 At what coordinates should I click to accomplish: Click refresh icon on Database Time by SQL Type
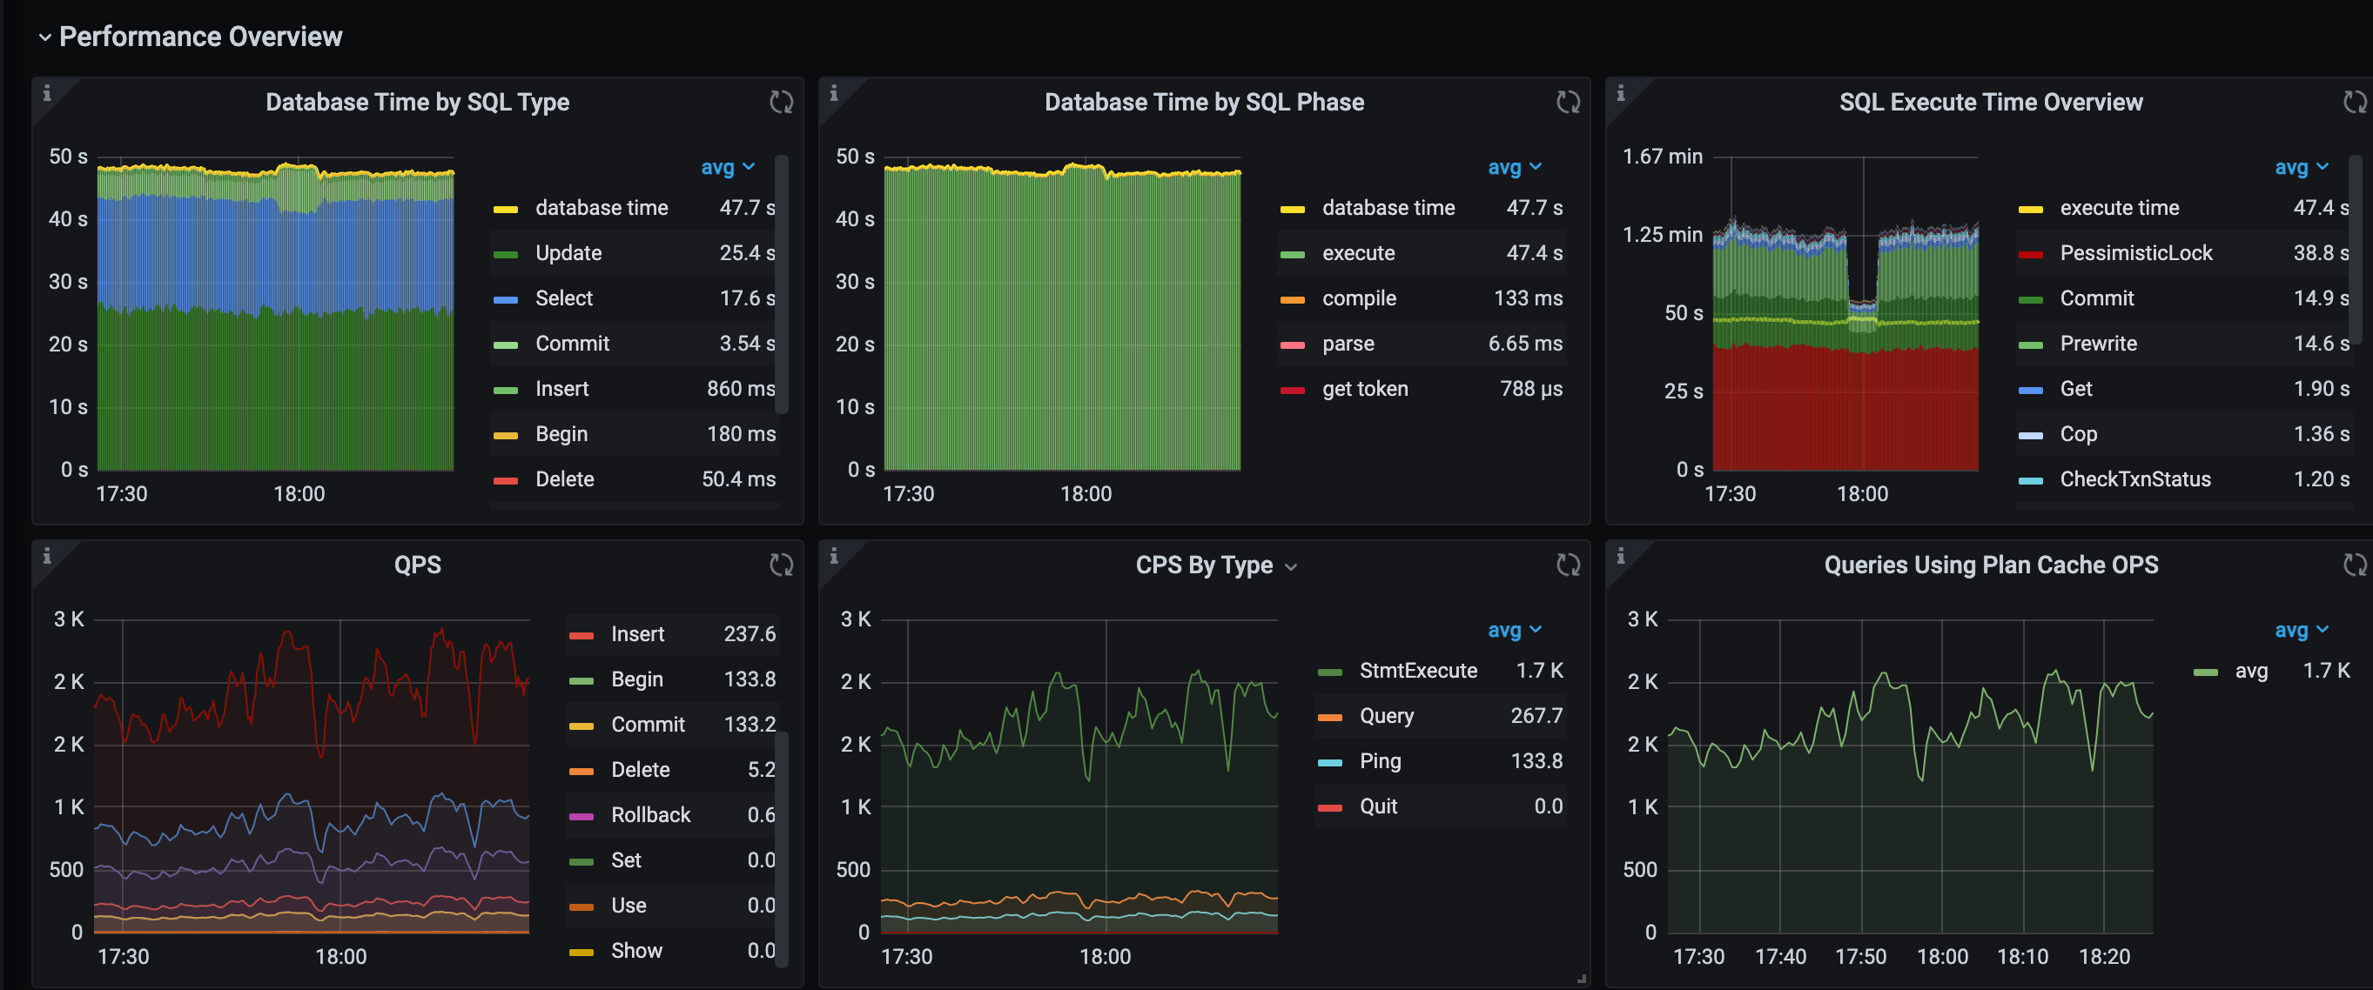[x=781, y=103]
